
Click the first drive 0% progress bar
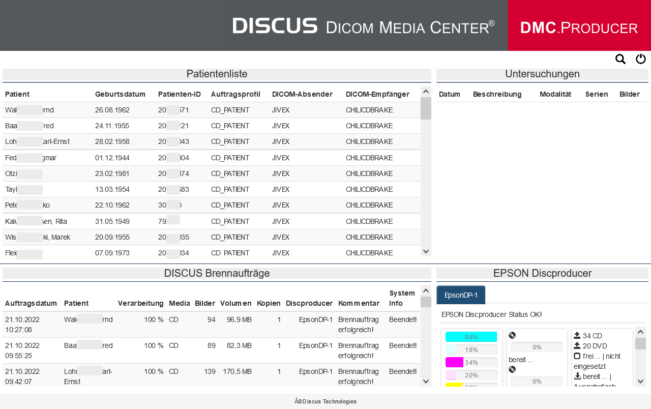(537, 347)
